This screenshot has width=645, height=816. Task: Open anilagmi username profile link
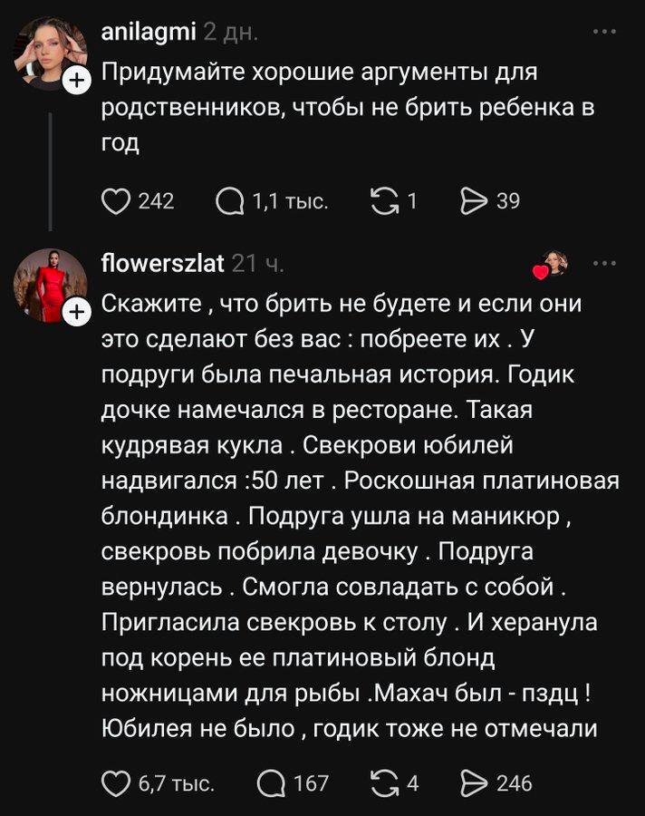click(149, 33)
